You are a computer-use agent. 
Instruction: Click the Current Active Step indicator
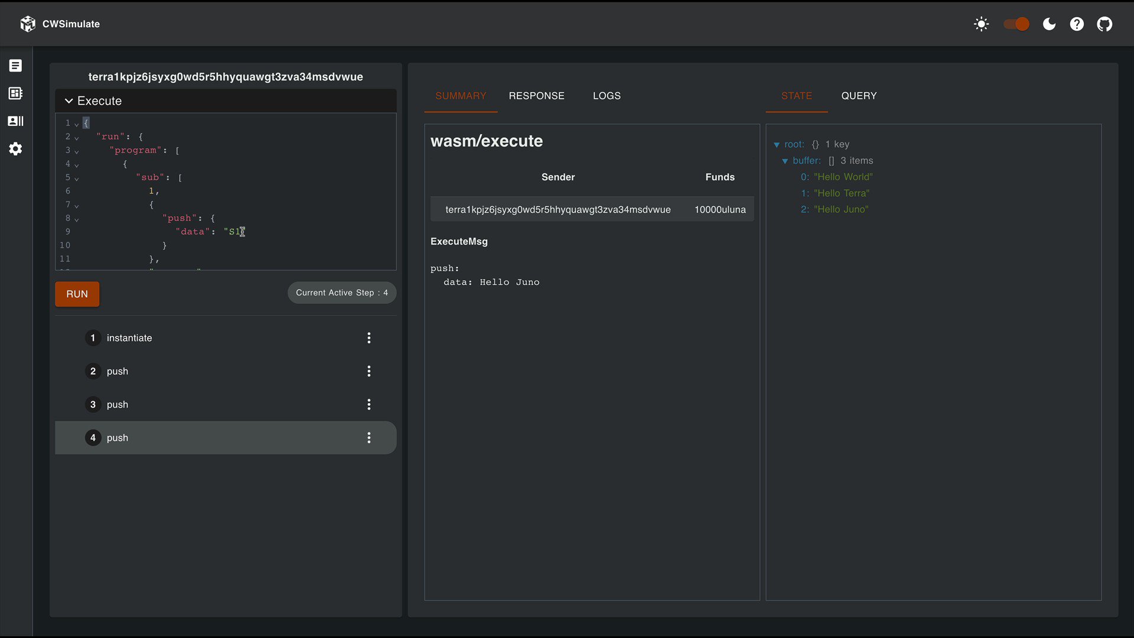pyautogui.click(x=341, y=292)
